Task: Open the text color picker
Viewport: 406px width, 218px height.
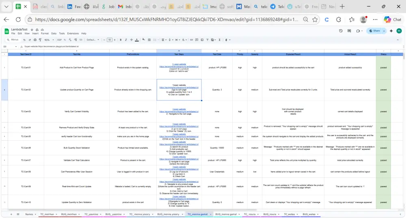Action: click(137, 40)
